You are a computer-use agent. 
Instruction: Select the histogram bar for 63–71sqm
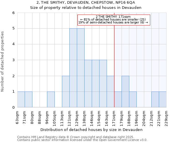pos(21,99)
